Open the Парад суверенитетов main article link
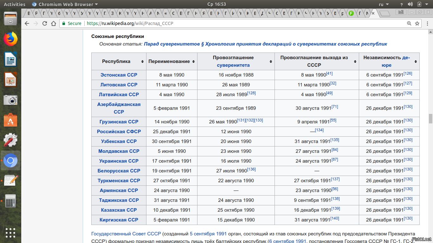This screenshot has width=433, height=243. pyautogui.click(x=266, y=44)
